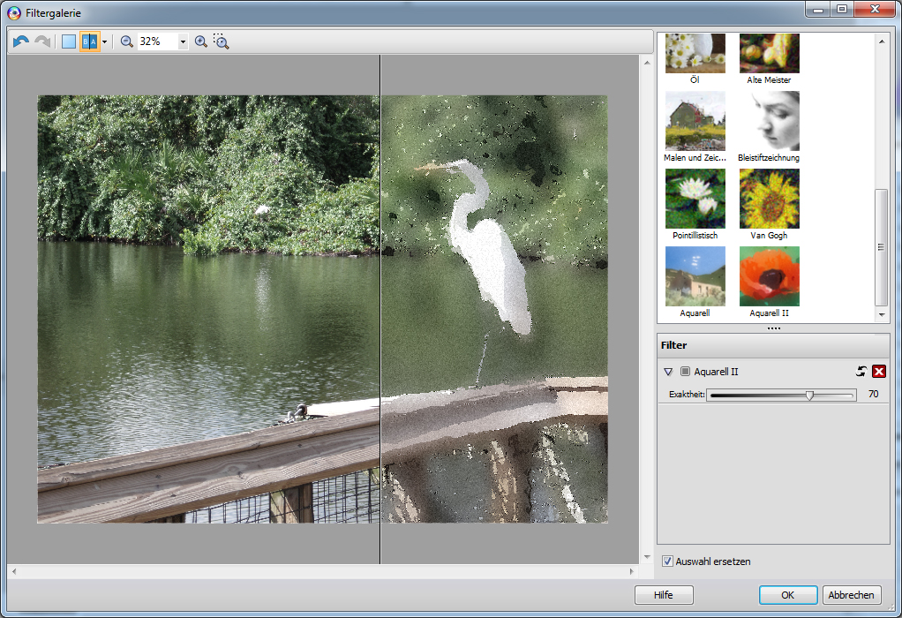
Task: Click the Filter panel header
Action: 773,345
